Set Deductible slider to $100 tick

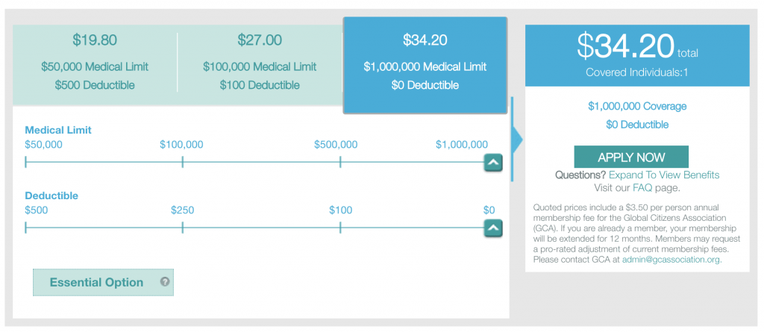pos(340,228)
